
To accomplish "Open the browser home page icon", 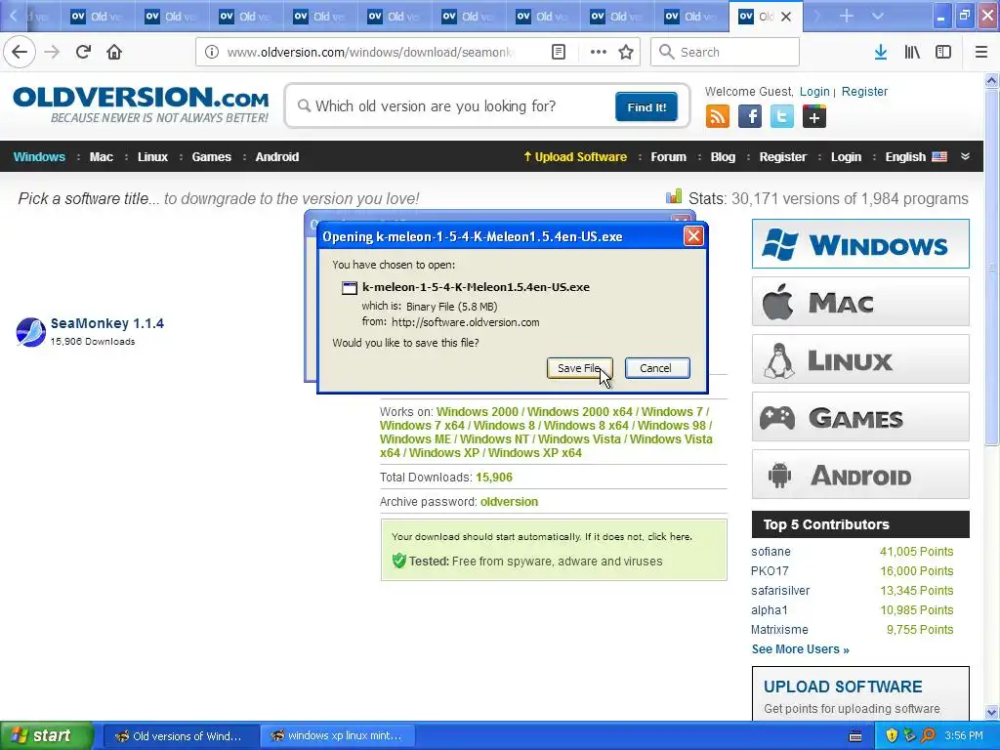I will coord(114,52).
